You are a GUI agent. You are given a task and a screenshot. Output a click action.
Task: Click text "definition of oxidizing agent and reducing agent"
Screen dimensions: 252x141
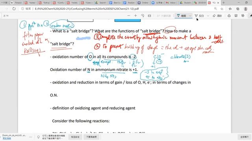(x=94, y=108)
